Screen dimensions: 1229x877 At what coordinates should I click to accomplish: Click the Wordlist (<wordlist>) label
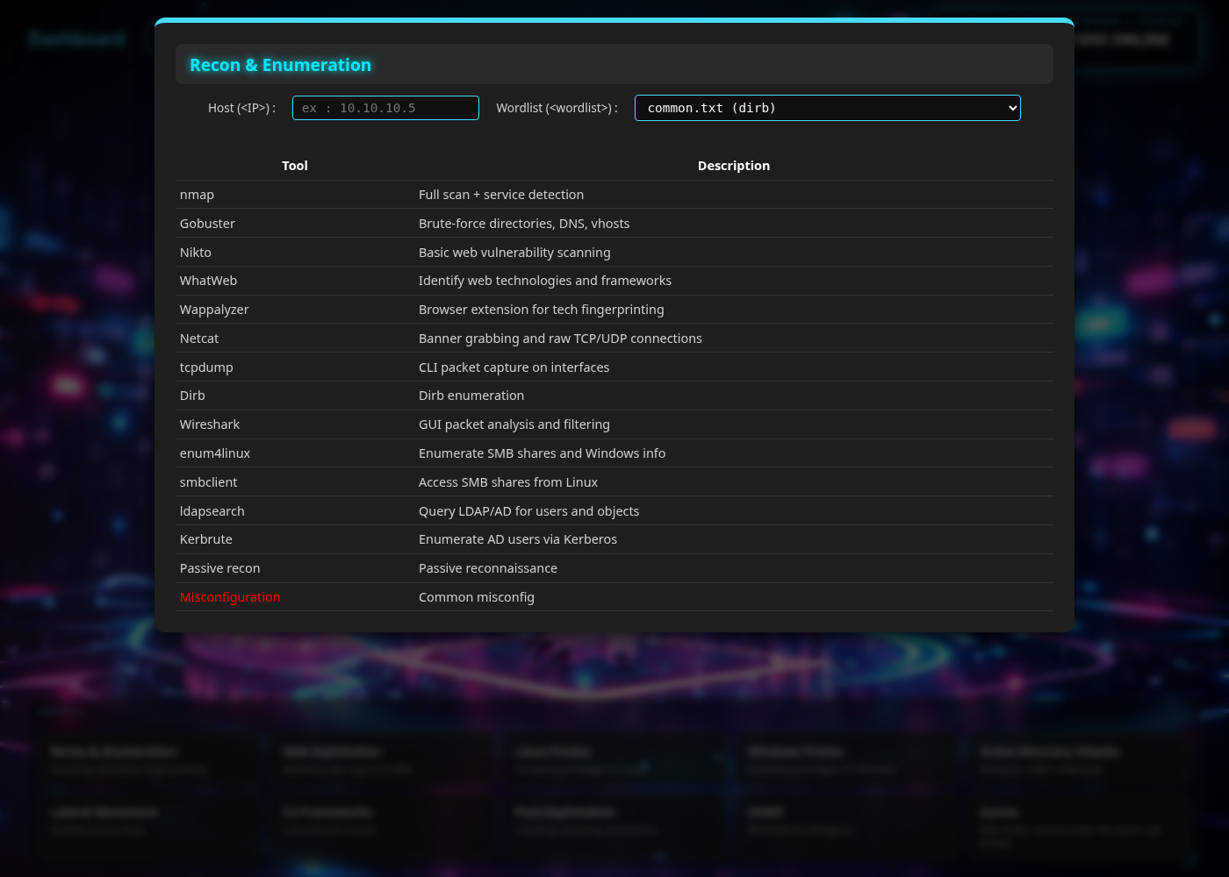pyautogui.click(x=557, y=108)
